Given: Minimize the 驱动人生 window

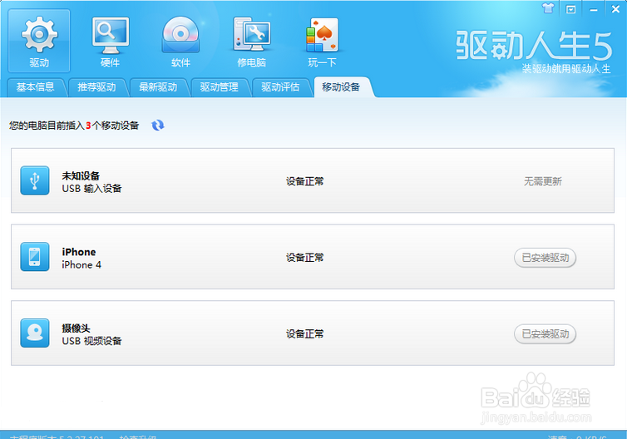Looking at the screenshot, I should [x=594, y=10].
